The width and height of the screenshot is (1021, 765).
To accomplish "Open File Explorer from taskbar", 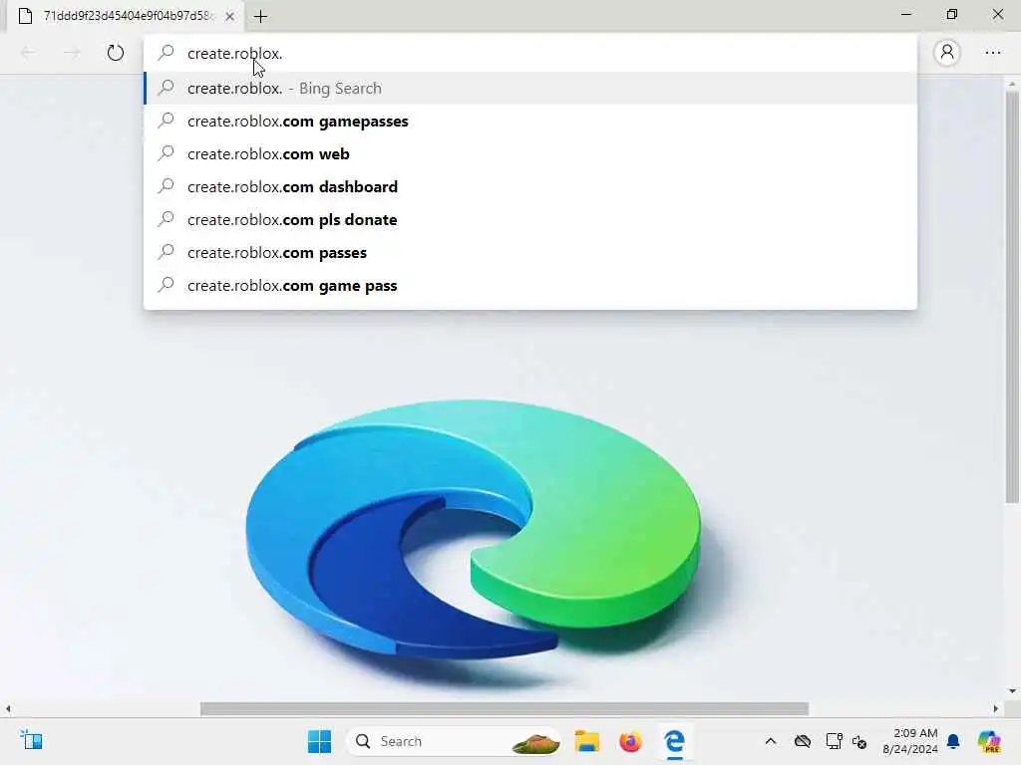I will [586, 741].
